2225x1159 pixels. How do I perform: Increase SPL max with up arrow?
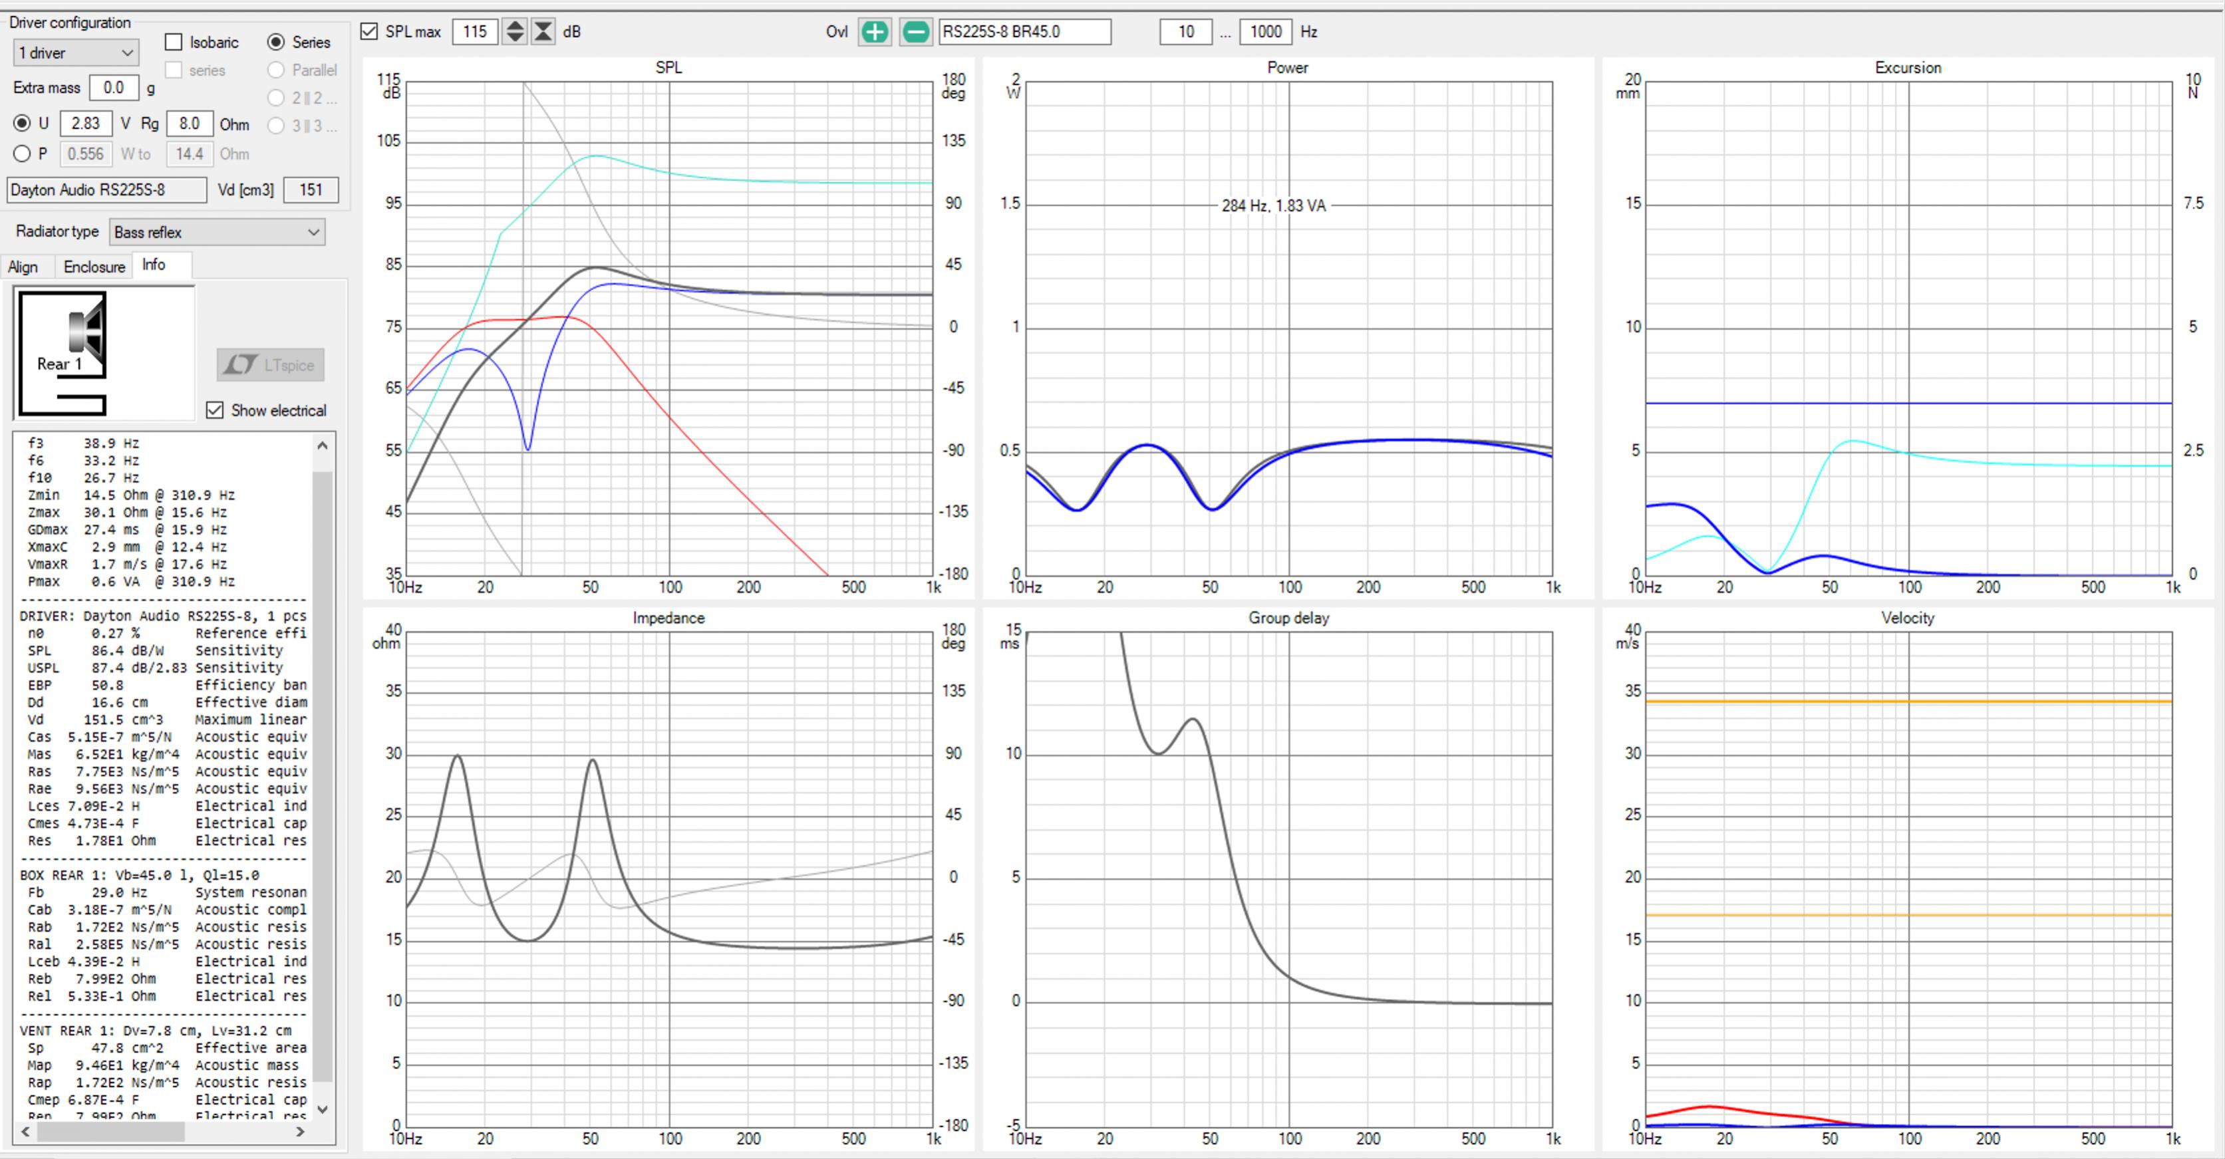pos(515,25)
